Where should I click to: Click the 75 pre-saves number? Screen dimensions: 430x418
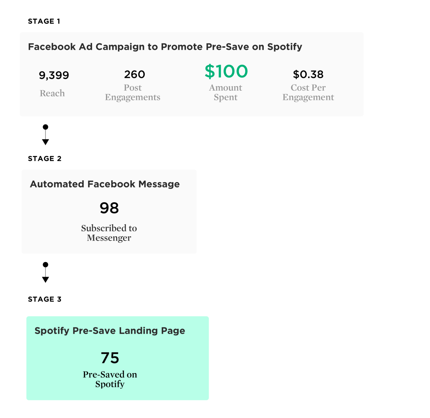coord(110,358)
